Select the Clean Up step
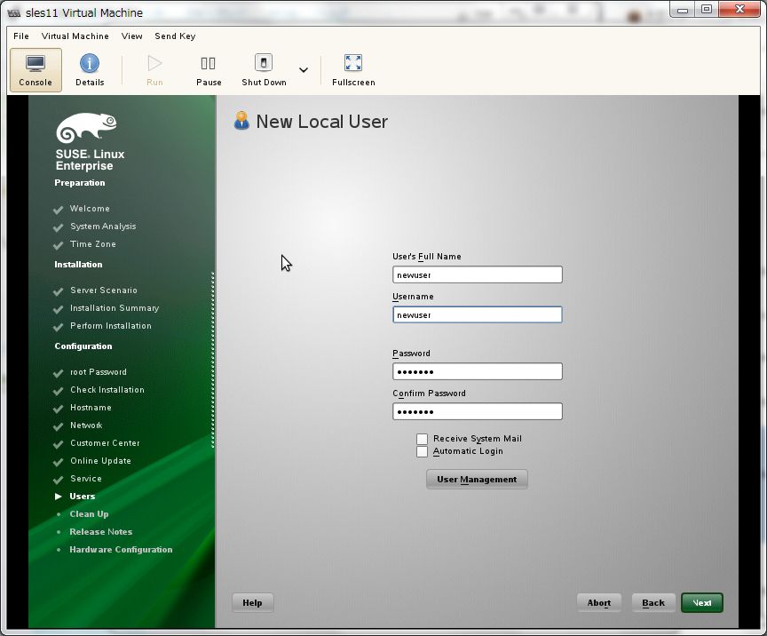 pos(89,514)
